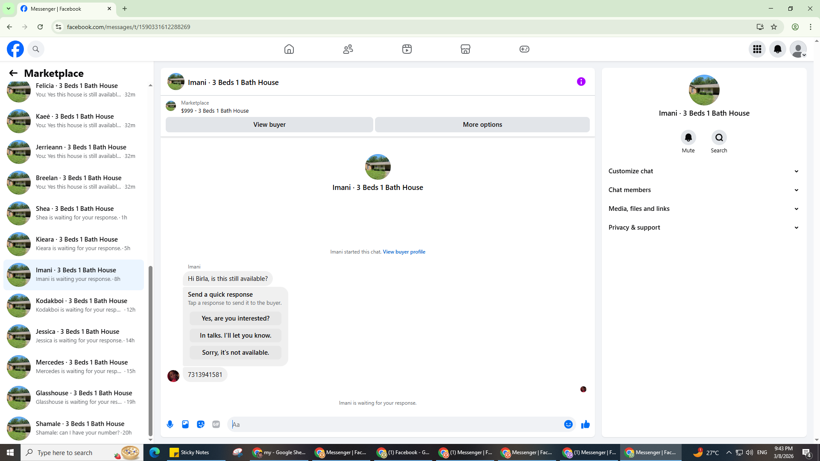Screen dimensions: 820x461
Task: Expand Privacy & support section
Action: click(x=703, y=228)
